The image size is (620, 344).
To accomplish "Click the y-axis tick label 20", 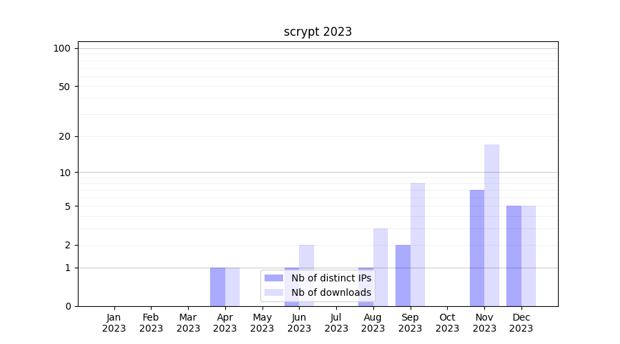I will [x=65, y=136].
